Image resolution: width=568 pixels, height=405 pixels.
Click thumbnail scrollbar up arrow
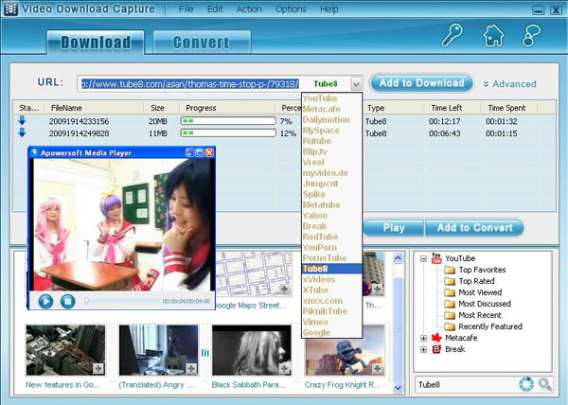[x=398, y=258]
